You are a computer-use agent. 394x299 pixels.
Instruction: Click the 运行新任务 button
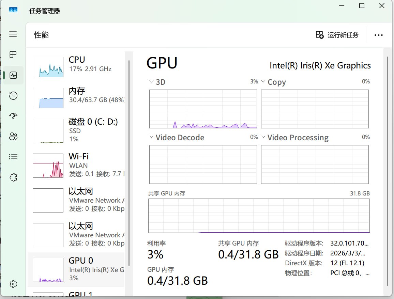(x=337, y=35)
